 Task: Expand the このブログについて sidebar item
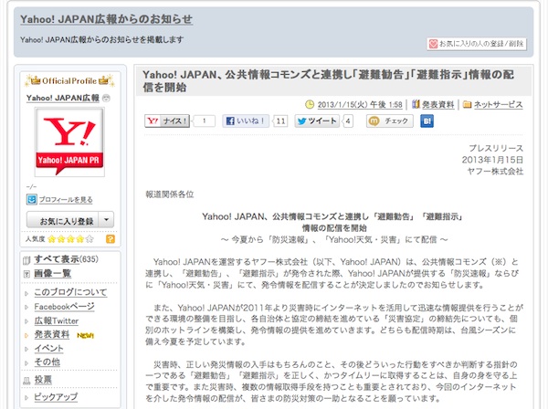point(70,292)
